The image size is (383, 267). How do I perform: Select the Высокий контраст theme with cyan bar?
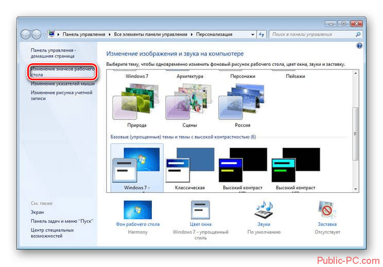(x=295, y=168)
